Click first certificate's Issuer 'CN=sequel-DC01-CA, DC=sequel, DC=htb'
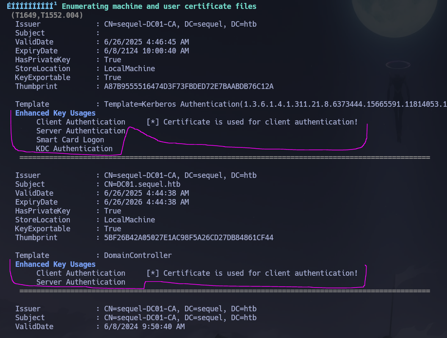 click(180, 24)
